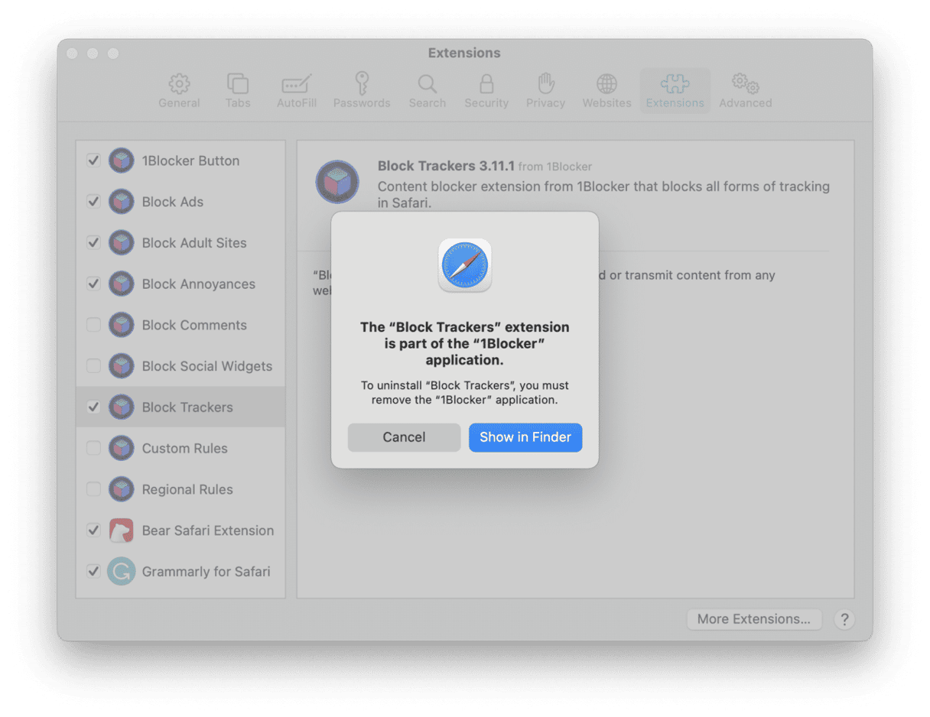Click the More Extensions... button

coord(753,619)
